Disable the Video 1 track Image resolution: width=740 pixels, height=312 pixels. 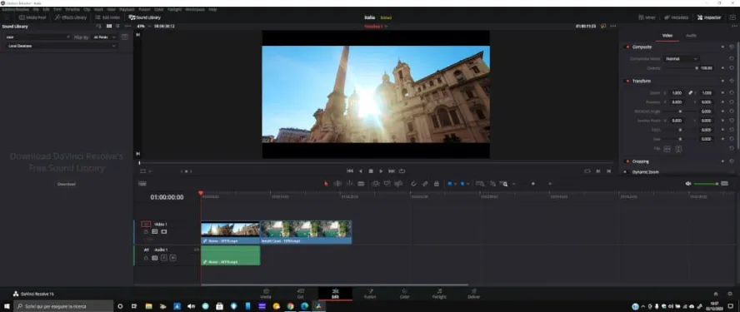pos(164,232)
